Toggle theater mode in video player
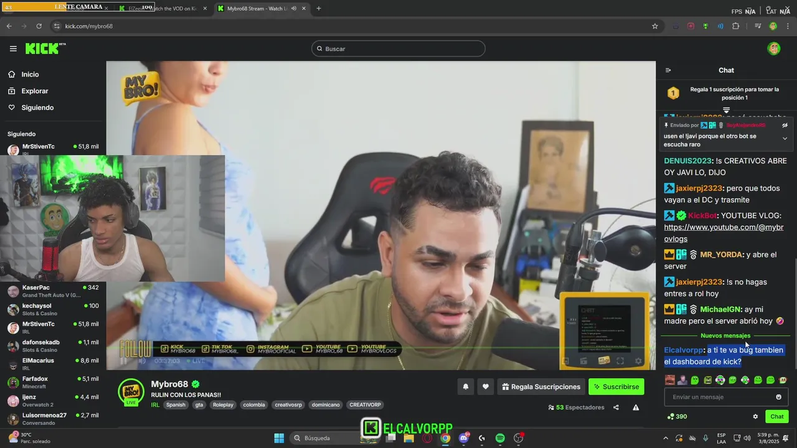Image resolution: width=797 pixels, height=448 pixels. [565, 361]
